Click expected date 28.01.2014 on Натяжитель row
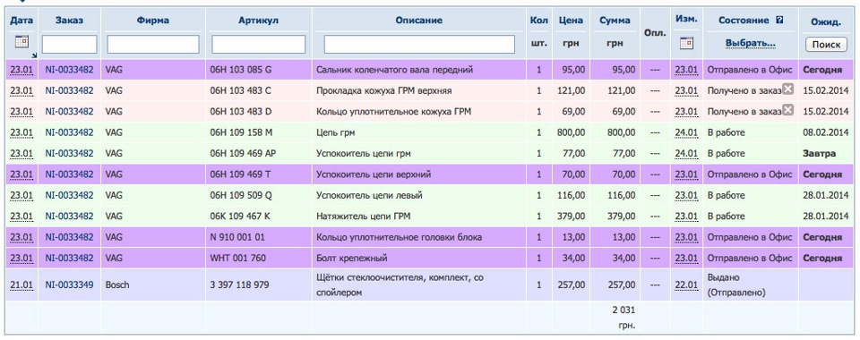 (825, 217)
